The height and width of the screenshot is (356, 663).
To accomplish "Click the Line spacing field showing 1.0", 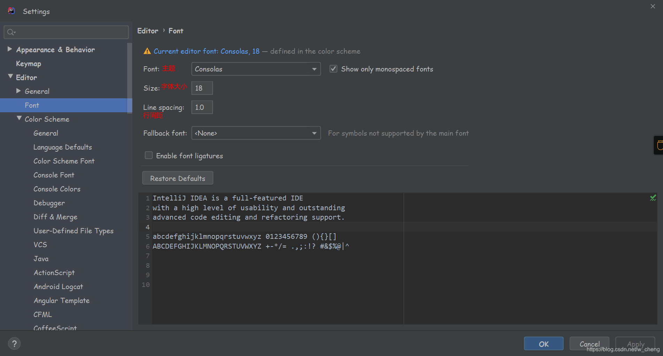I will pyautogui.click(x=202, y=107).
